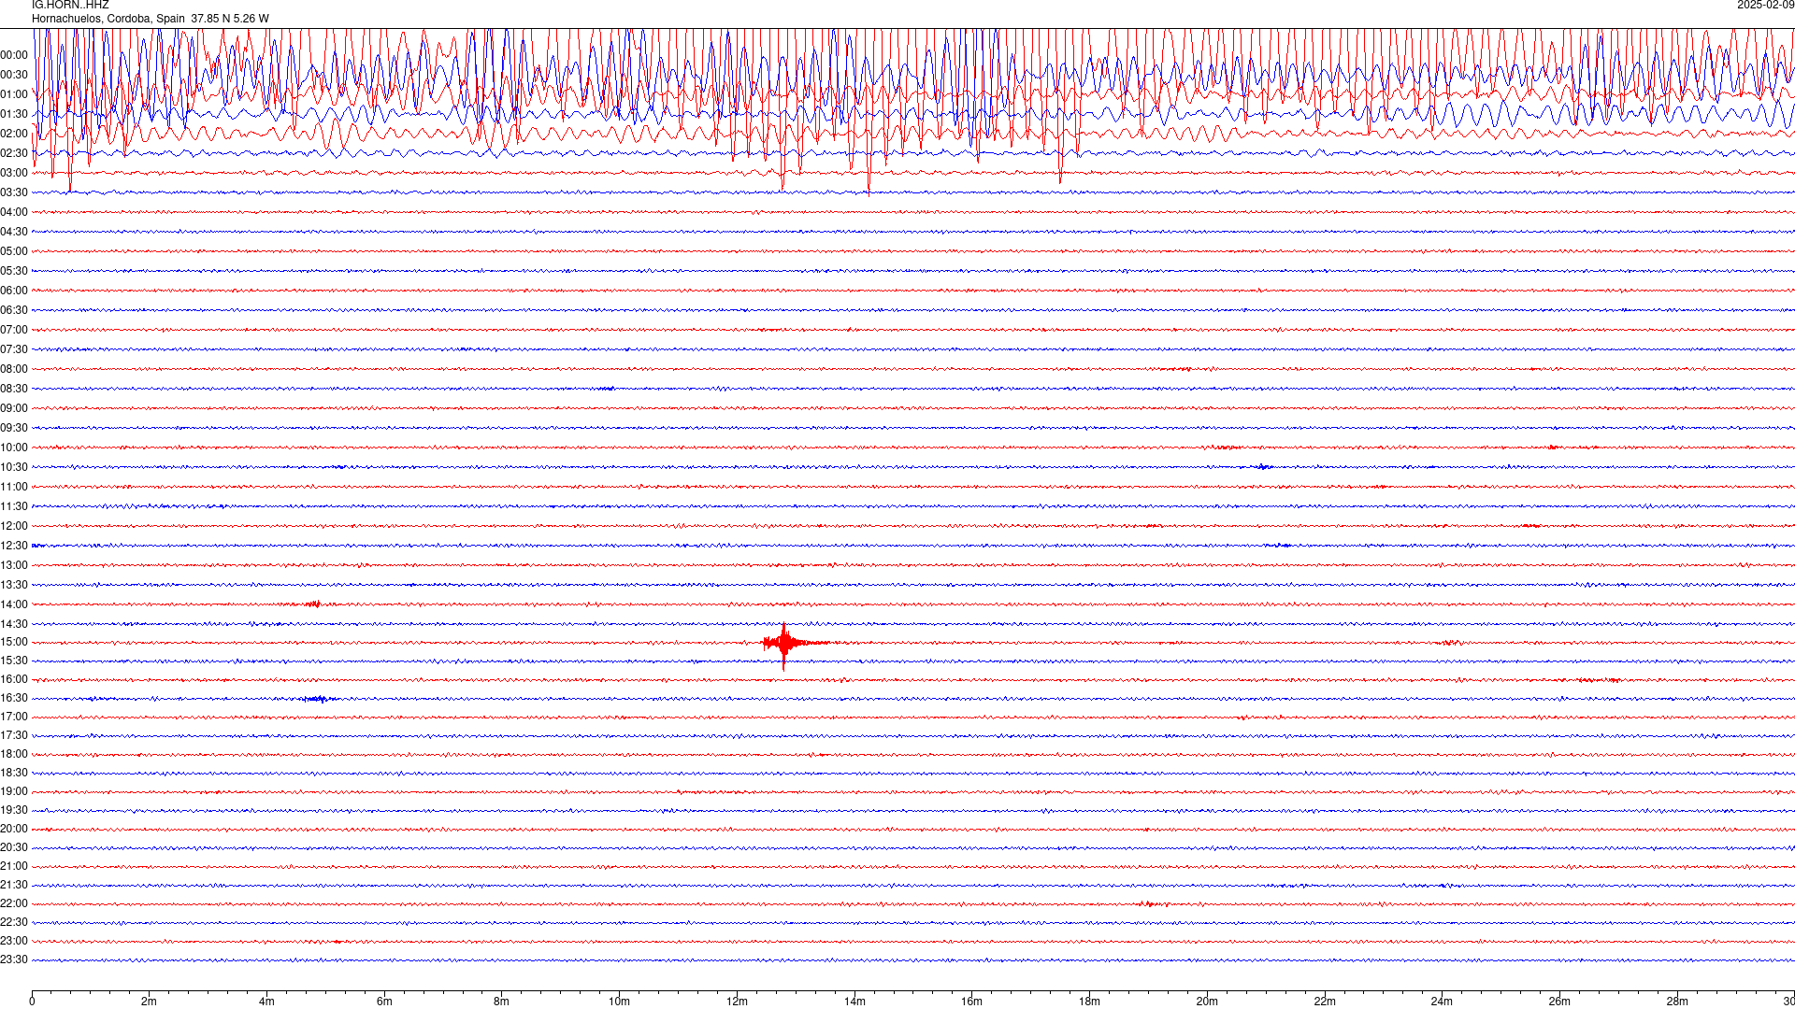Click the 01:30 time row label
The image size is (1795, 1009).
tap(14, 114)
